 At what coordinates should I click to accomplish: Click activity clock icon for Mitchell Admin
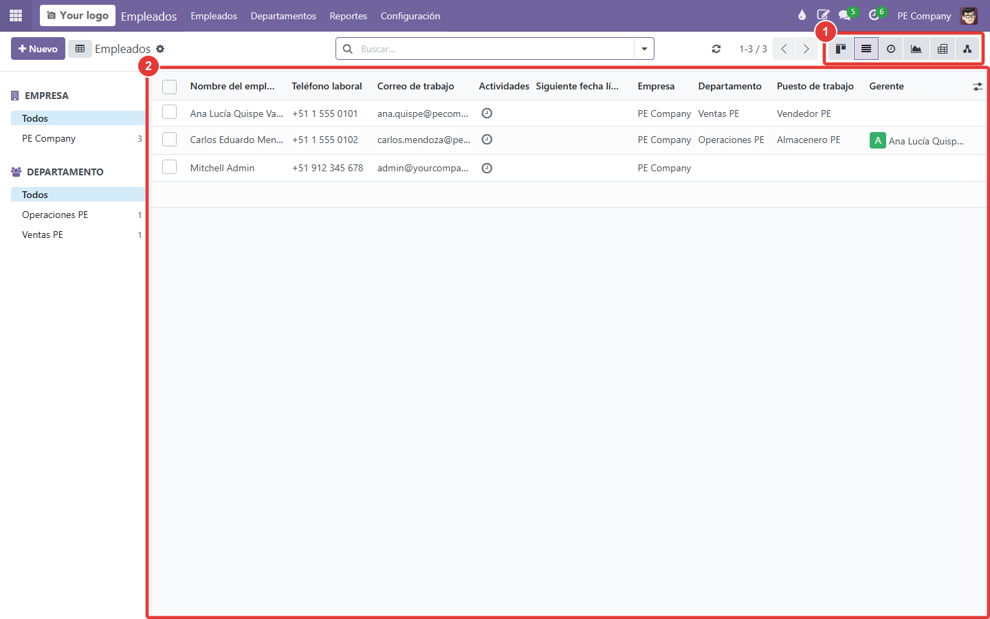point(487,168)
